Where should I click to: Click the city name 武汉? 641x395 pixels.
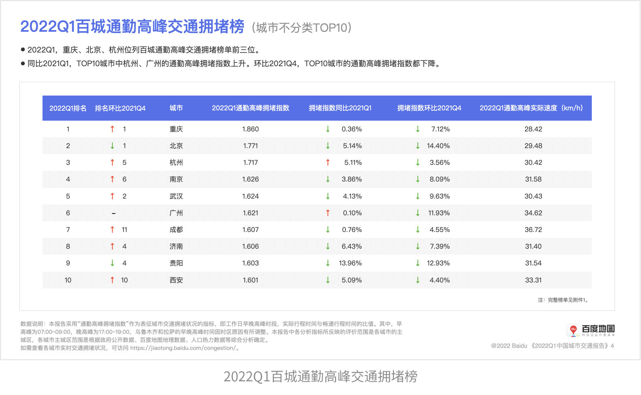176,196
